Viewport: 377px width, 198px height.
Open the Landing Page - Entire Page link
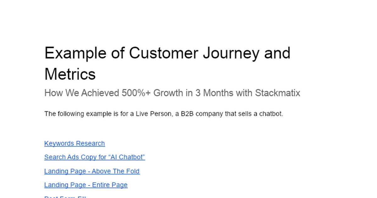(86, 185)
